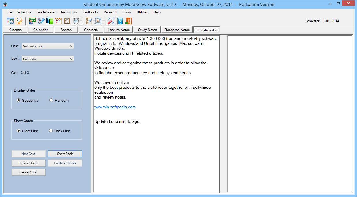The image size is (357, 197).
Task: Follow the www.win.softpedia.com link
Action: coord(115,107)
